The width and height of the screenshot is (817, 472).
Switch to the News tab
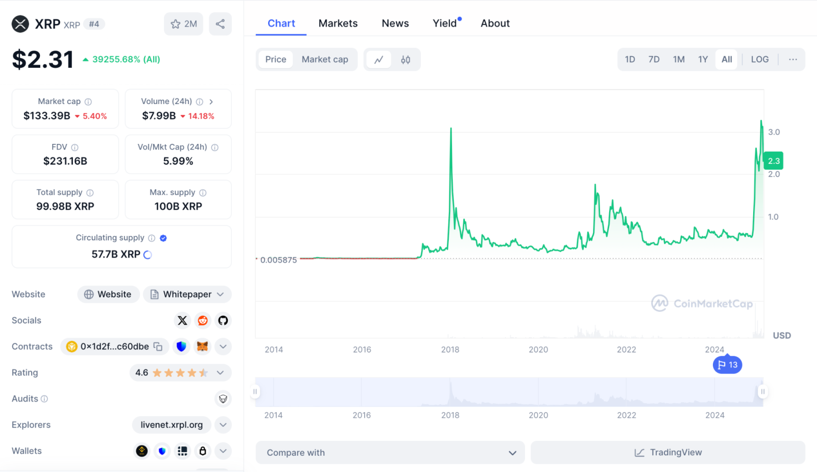[x=395, y=23]
